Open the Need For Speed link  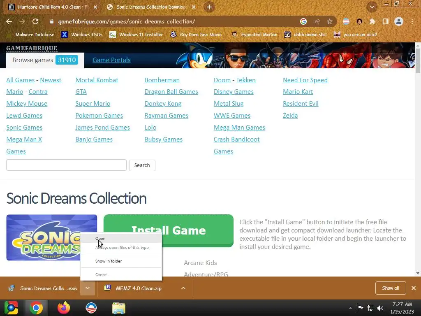(x=305, y=80)
